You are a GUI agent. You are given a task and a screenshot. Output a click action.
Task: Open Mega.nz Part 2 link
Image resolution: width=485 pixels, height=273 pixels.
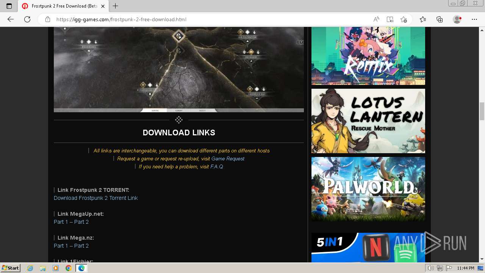81,246
